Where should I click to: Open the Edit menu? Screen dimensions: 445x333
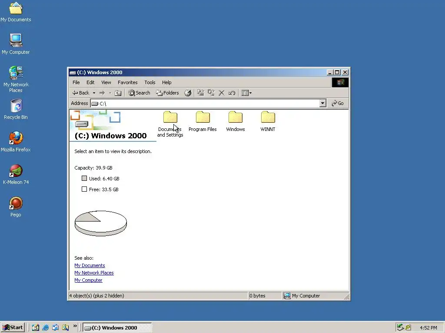coord(90,82)
